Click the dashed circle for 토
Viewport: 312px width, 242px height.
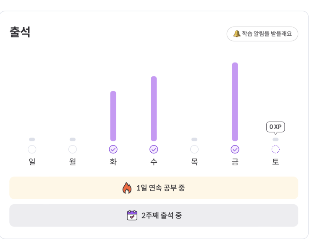tap(275, 149)
